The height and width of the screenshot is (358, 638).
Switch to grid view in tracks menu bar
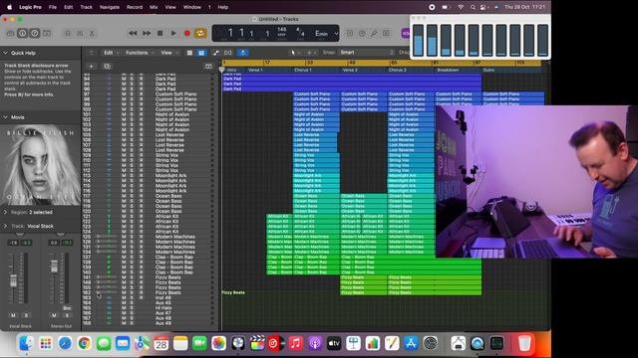click(189, 53)
